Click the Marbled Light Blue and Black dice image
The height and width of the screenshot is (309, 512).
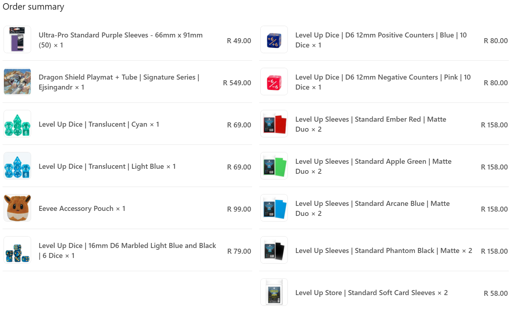pyautogui.click(x=17, y=250)
